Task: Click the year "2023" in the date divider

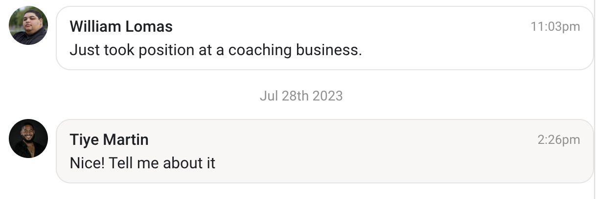Action: 327,96
